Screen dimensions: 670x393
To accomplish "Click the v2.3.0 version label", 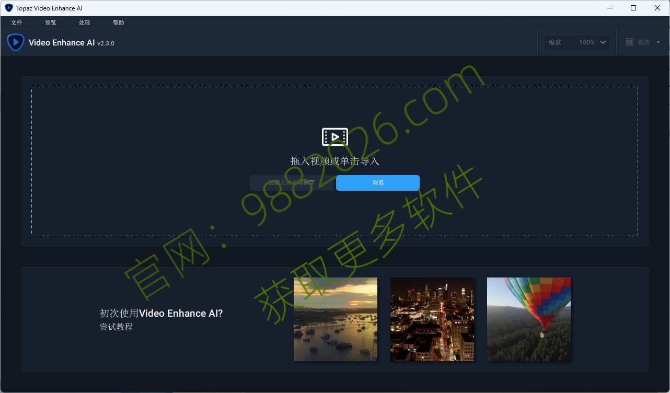I will [106, 43].
